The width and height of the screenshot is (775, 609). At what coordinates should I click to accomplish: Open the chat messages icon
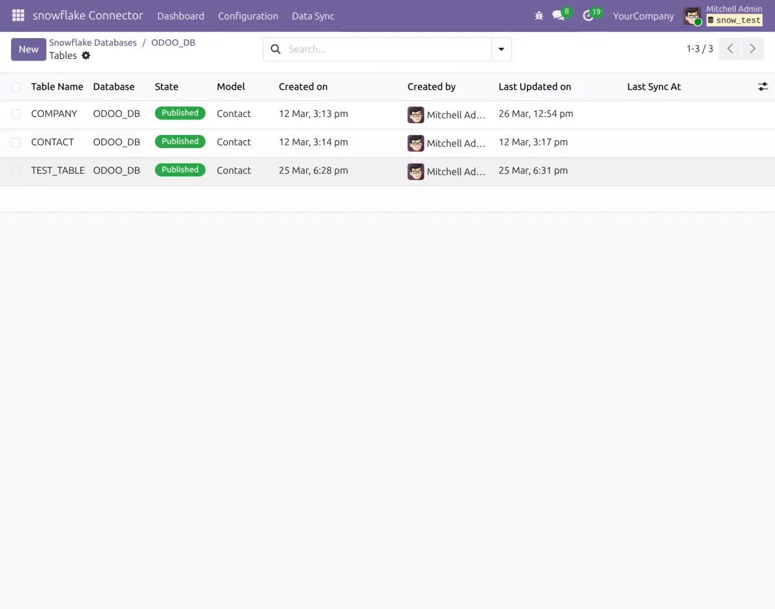click(559, 15)
